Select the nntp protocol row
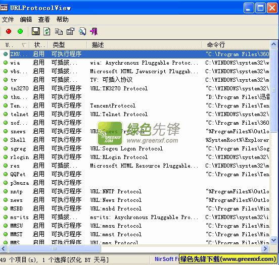279x265 pixels. (134, 191)
